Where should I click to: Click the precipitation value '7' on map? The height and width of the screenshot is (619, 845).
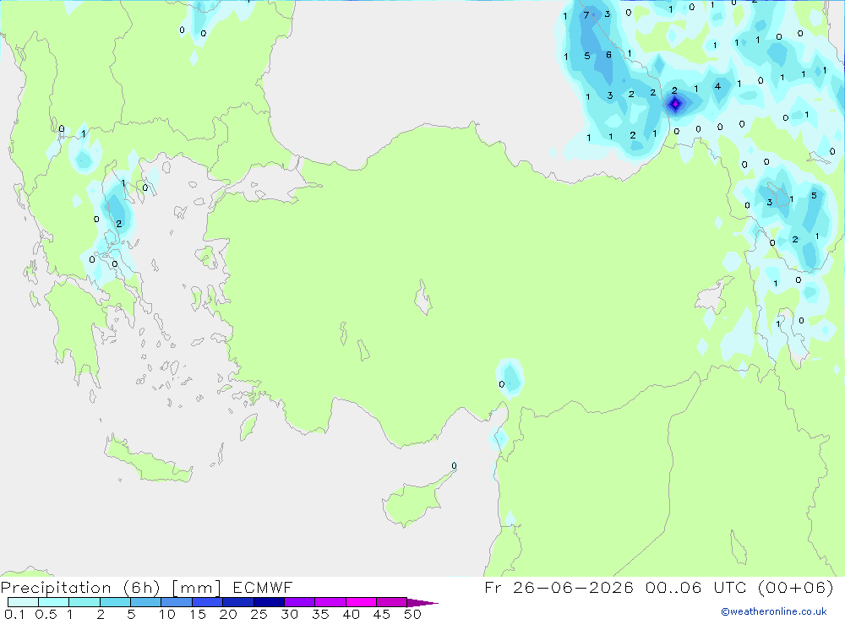click(x=586, y=16)
